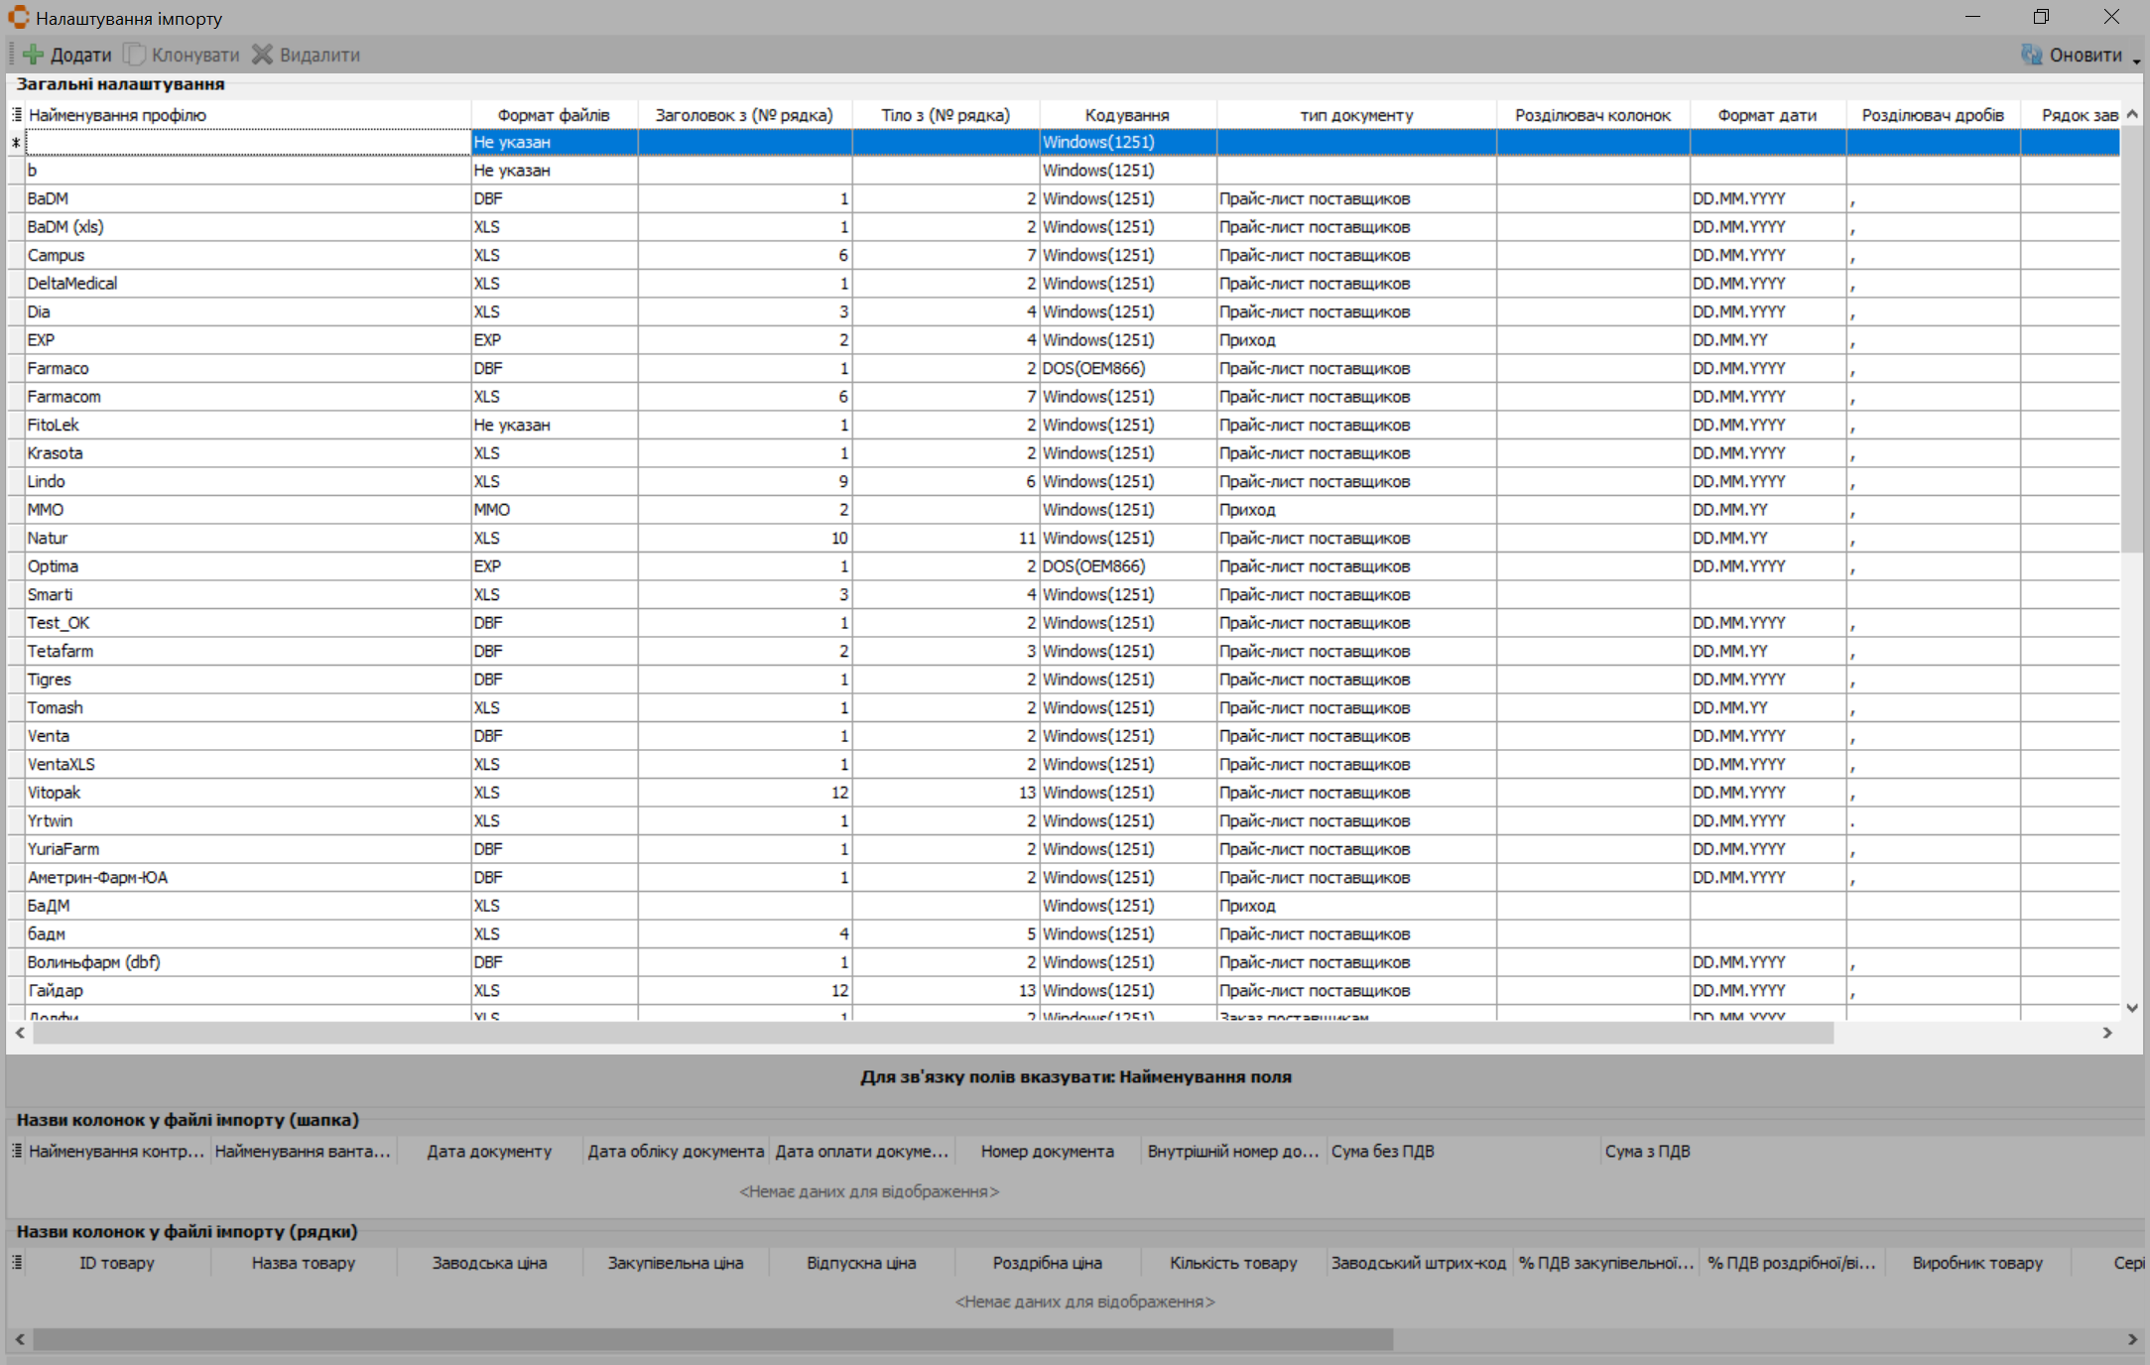
Task: Click the application logo in the title bar
Action: pyautogui.click(x=19, y=18)
